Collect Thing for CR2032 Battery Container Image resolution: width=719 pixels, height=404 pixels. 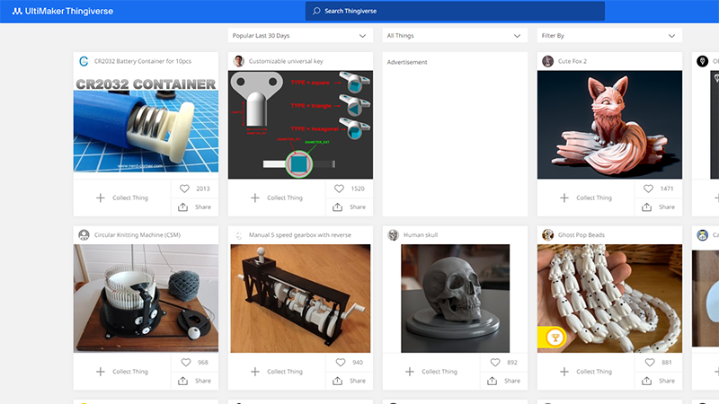pos(122,198)
